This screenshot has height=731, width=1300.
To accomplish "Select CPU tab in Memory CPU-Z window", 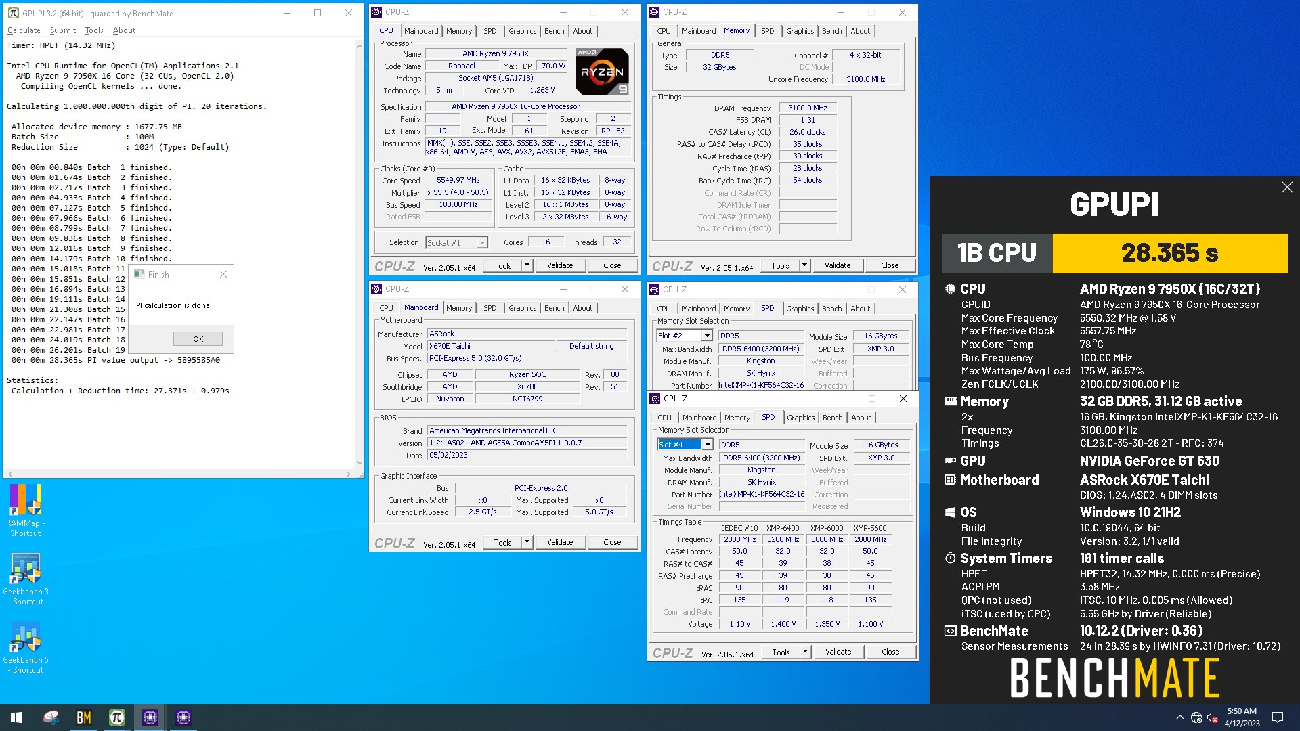I will [x=664, y=31].
